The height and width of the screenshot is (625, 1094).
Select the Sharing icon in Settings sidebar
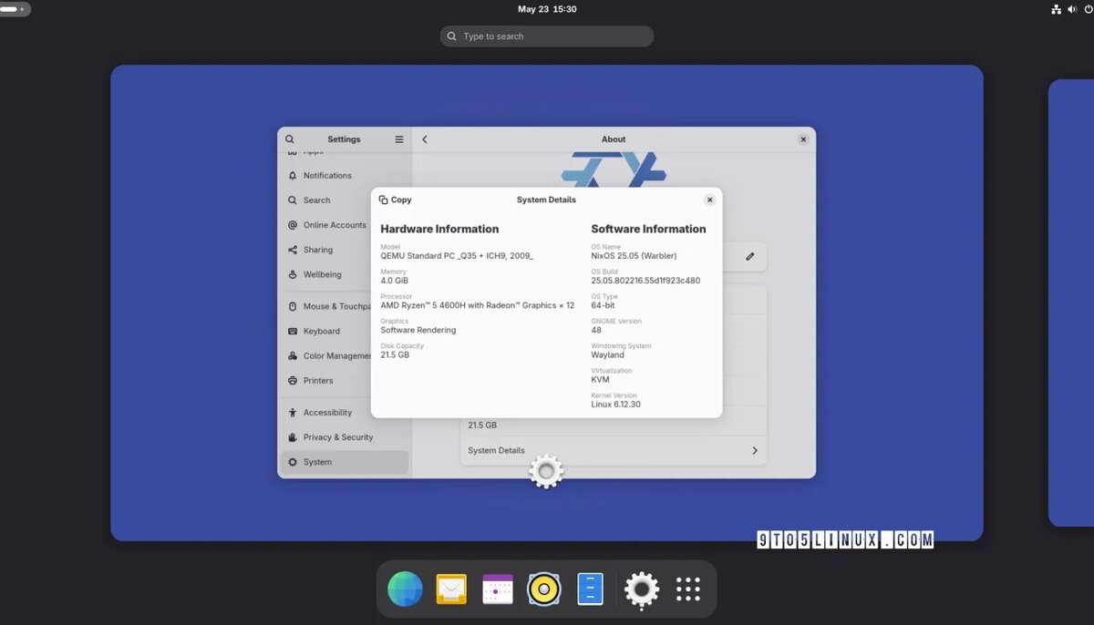click(294, 250)
